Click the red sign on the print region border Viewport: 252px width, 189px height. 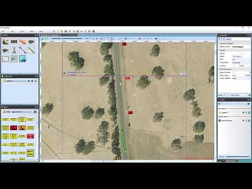point(128,78)
